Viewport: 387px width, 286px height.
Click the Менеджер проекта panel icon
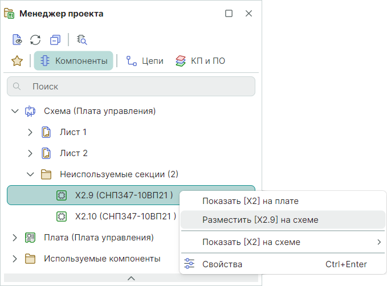tap(9, 13)
